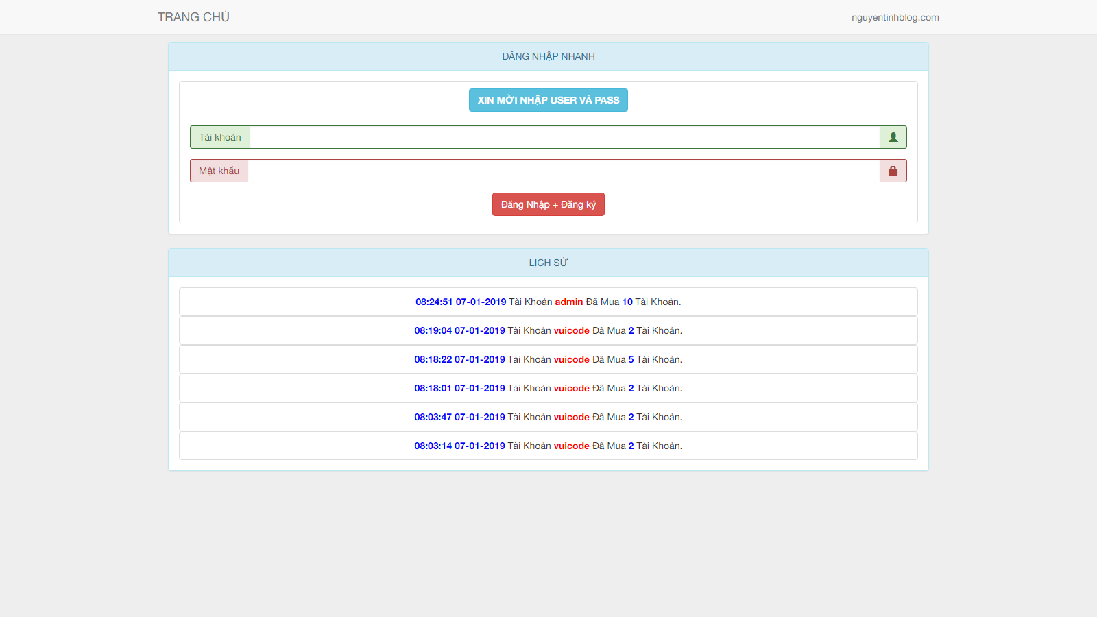Submit with Đăng Nhập + Đăng ký button

[548, 204]
